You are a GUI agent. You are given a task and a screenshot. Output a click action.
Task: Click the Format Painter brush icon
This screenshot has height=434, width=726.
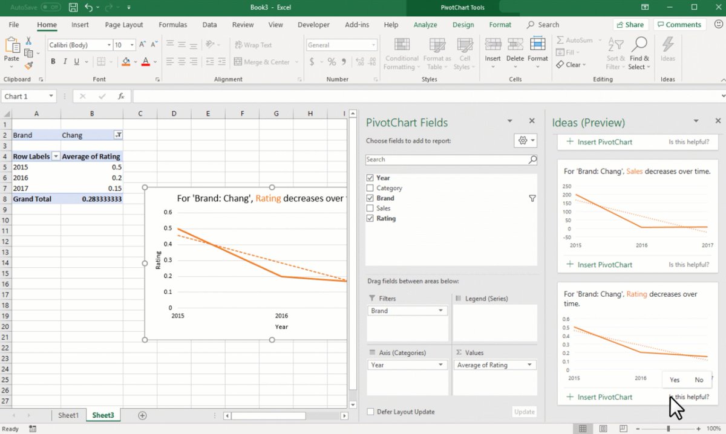(x=28, y=65)
